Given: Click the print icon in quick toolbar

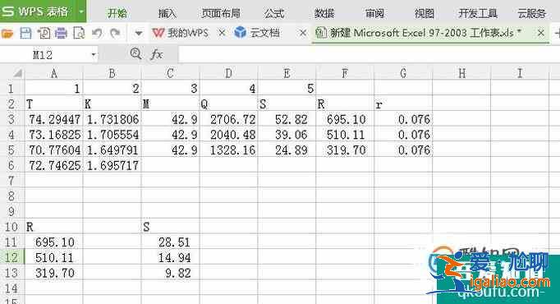Looking at the screenshot, I should click(x=61, y=34).
